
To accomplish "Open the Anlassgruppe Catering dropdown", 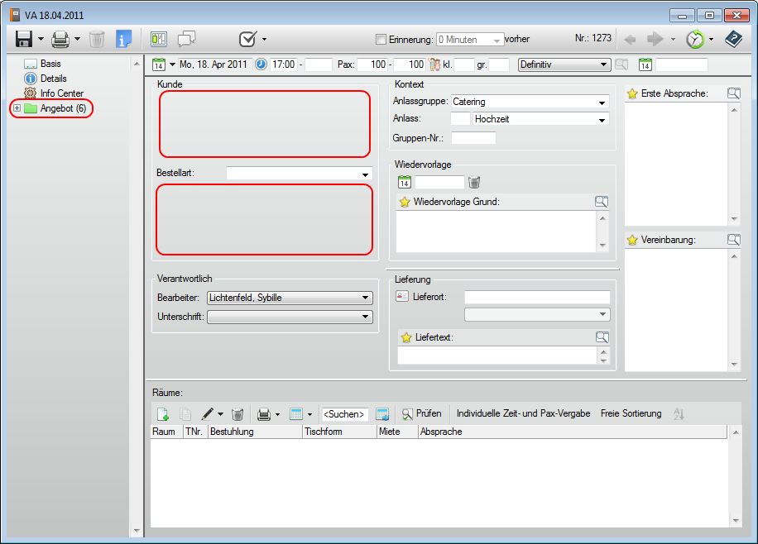I will pyautogui.click(x=602, y=103).
